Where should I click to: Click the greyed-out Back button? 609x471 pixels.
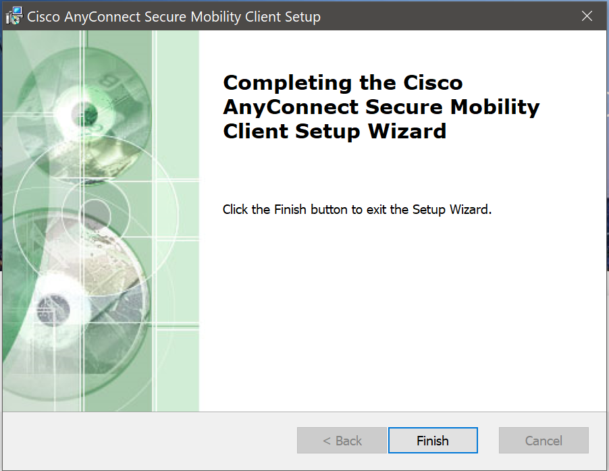point(342,441)
